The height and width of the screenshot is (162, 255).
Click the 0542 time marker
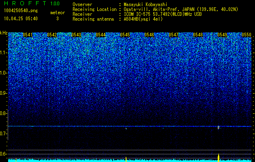52,35
